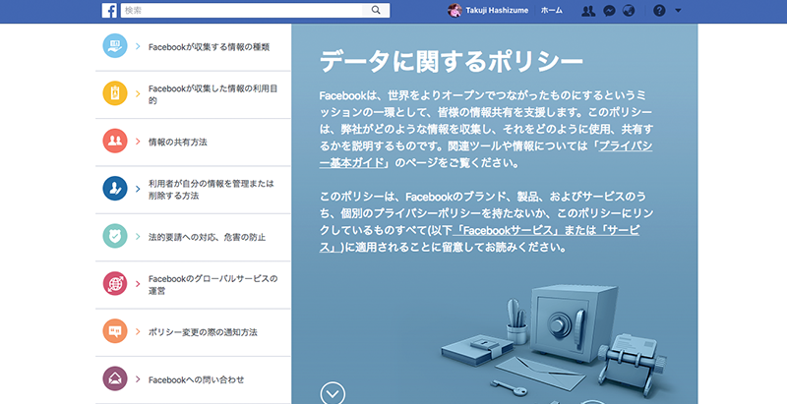This screenshot has width=787, height=404.
Task: Expand chevron beside Facebookのグローバルサービスの運営
Action: tap(138, 284)
